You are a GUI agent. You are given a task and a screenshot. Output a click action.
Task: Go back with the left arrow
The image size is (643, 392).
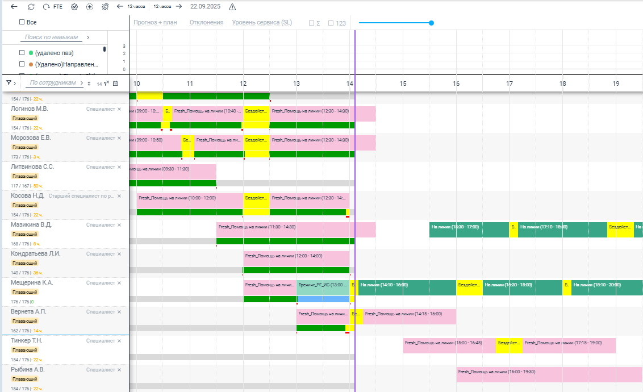pyautogui.click(x=14, y=7)
